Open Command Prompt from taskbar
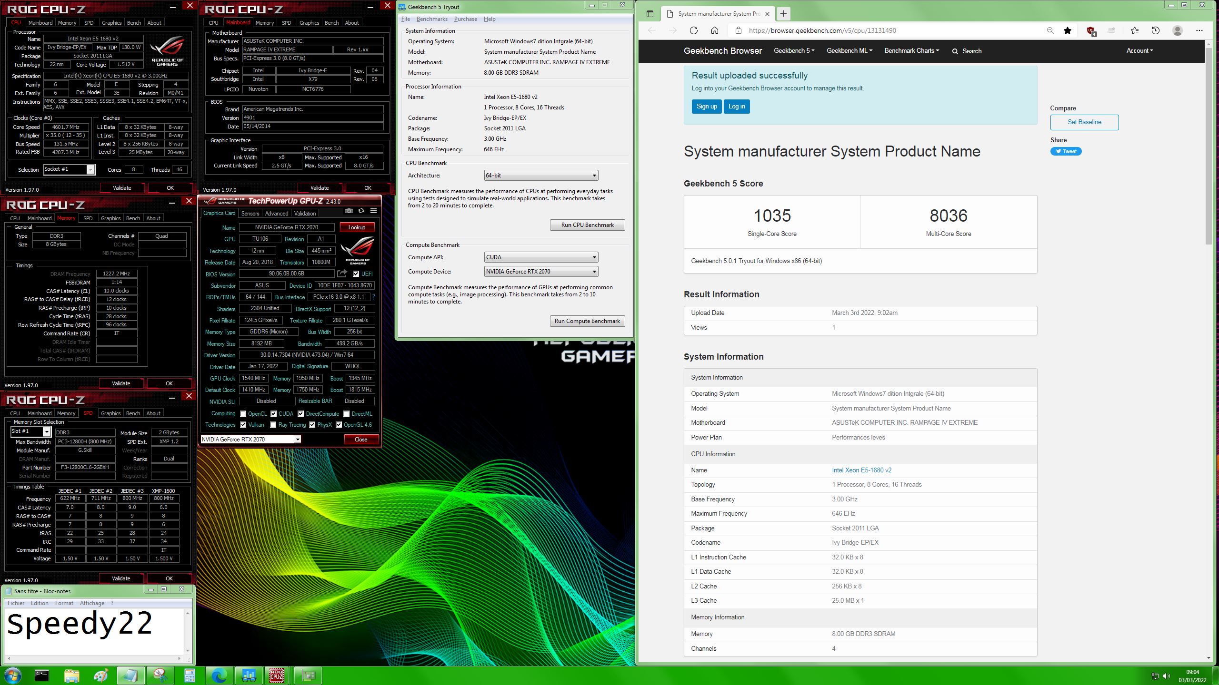This screenshot has width=1219, height=685. coord(42,675)
